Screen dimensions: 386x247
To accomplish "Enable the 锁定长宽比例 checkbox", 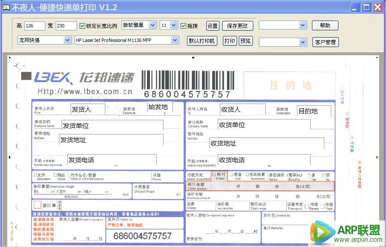I will (x=82, y=25).
